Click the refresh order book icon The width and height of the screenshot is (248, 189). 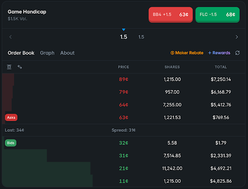tap(237, 53)
